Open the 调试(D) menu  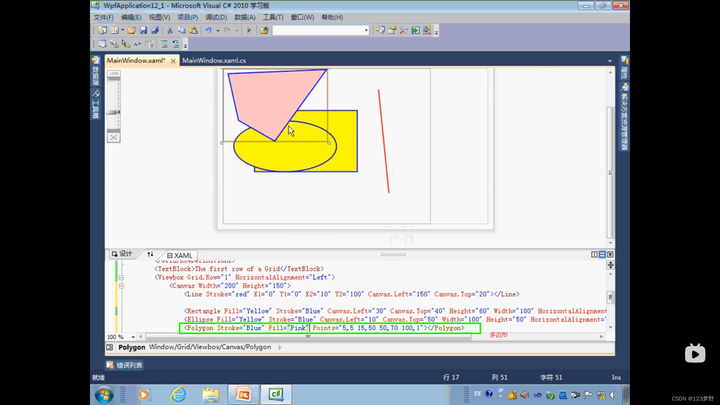[x=216, y=17]
